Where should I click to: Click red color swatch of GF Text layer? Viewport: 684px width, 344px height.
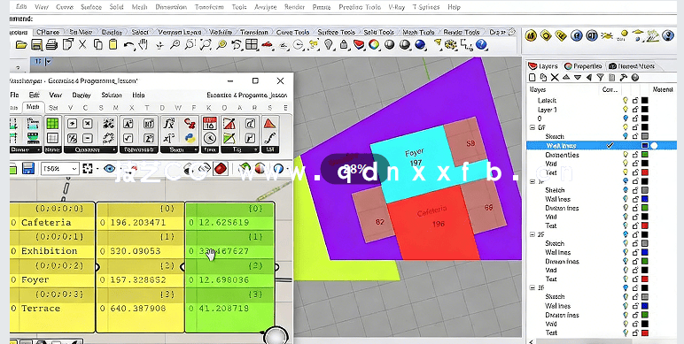pyautogui.click(x=645, y=172)
